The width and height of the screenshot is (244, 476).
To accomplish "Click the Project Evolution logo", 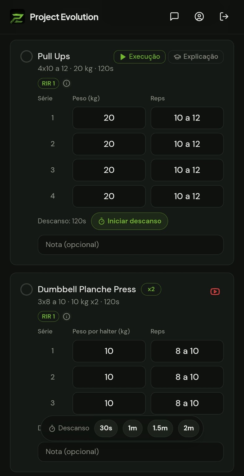I will click(17, 17).
